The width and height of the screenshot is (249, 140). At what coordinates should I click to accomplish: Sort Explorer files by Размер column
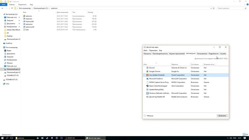(92, 12)
